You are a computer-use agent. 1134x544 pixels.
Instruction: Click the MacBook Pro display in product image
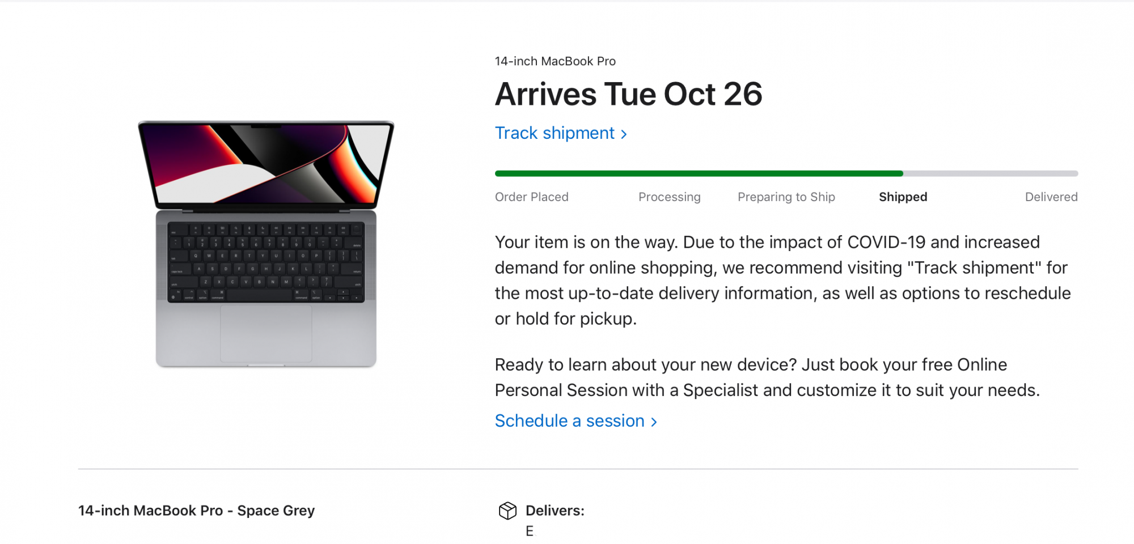pyautogui.click(x=265, y=163)
